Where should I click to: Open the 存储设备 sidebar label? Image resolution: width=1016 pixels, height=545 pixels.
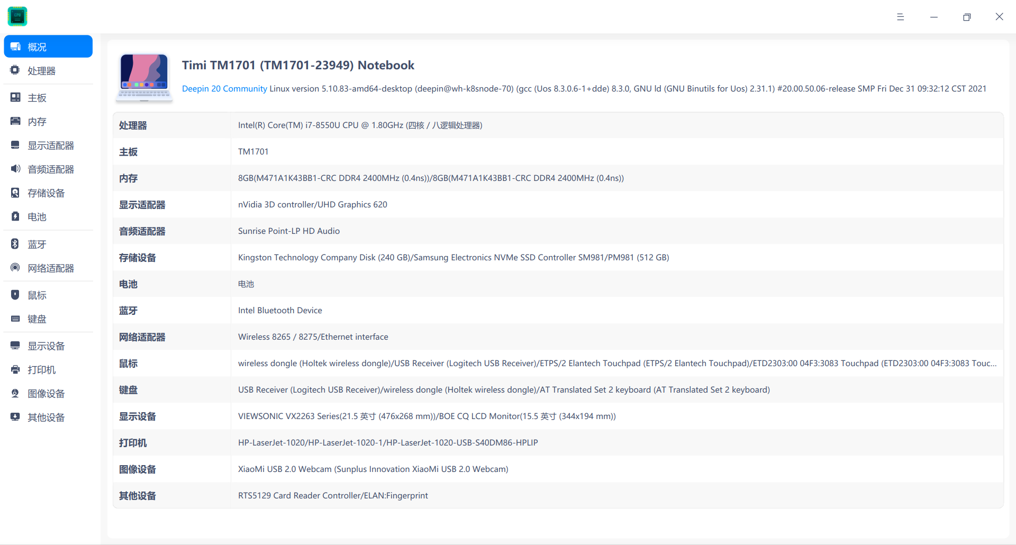click(46, 193)
